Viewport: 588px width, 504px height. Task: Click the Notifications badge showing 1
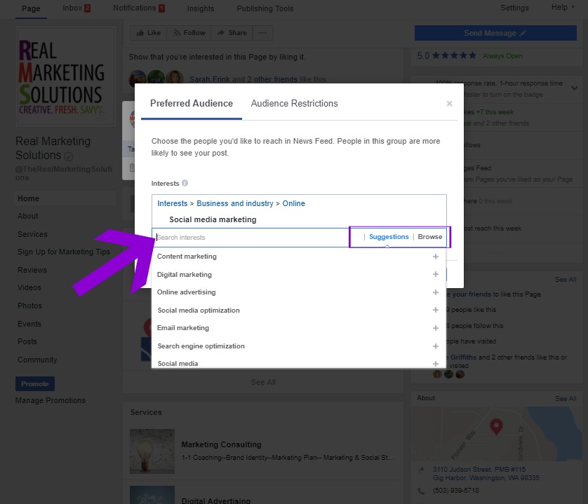click(161, 8)
